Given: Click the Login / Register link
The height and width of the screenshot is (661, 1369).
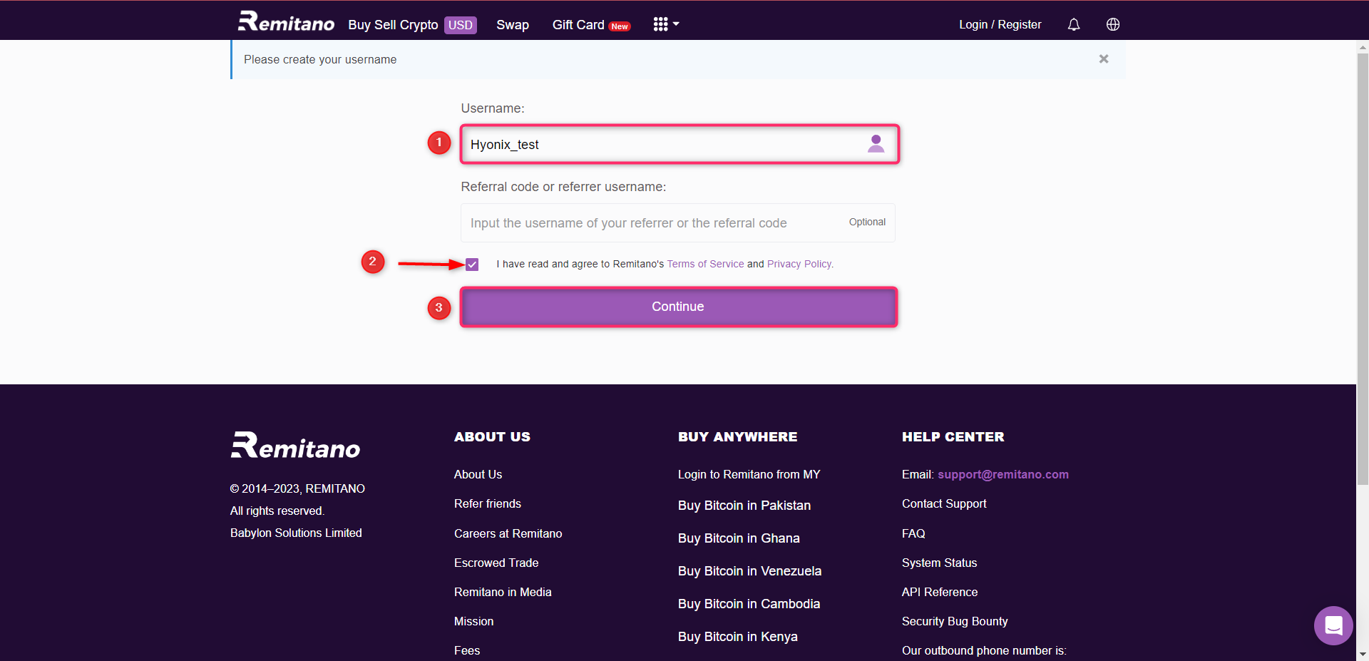Looking at the screenshot, I should (x=1000, y=24).
